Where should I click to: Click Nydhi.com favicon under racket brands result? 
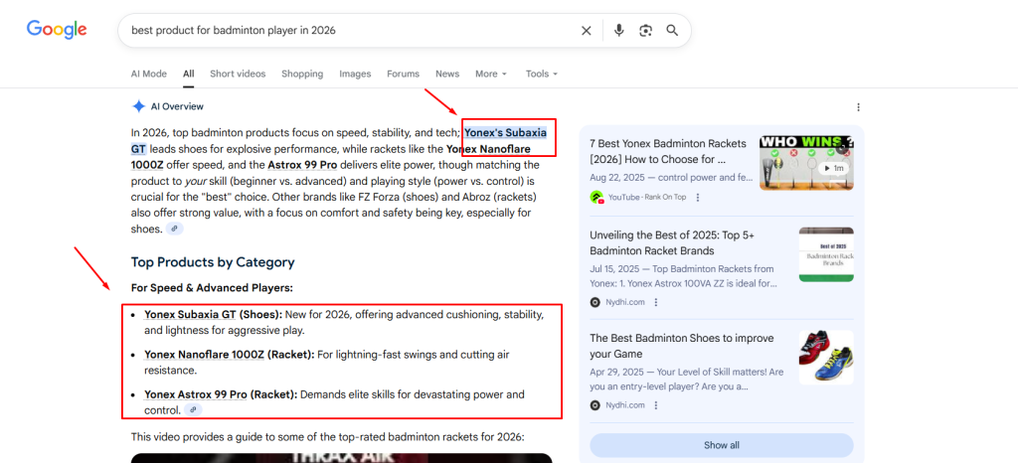(x=595, y=302)
